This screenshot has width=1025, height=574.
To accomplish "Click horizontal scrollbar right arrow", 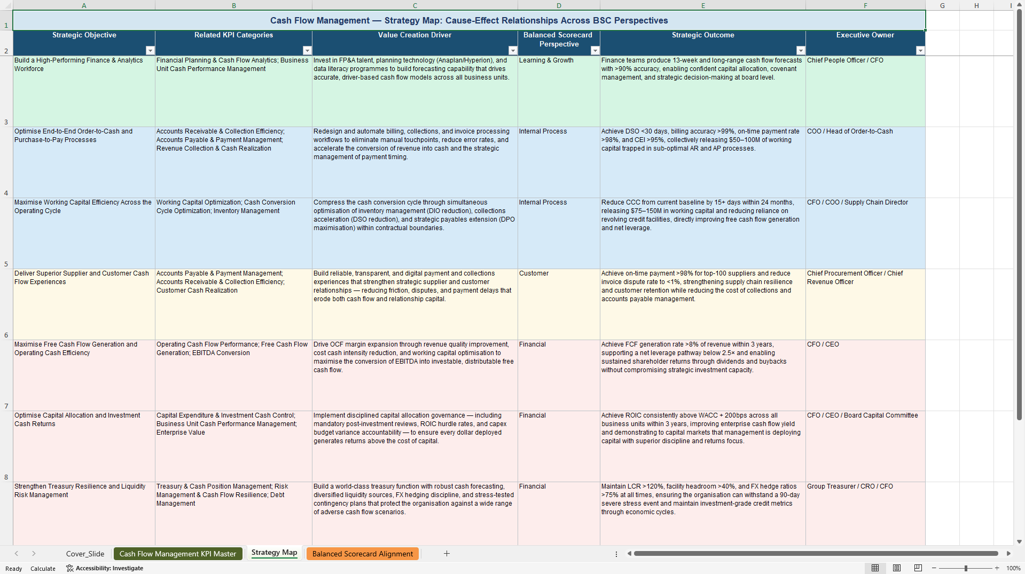I will click(x=1008, y=554).
